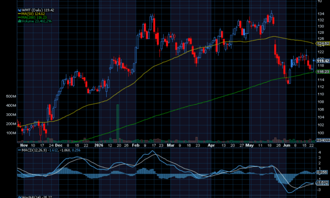This screenshot has width=330, height=198.
Task: Click the '4' label on the MACD scale
Action: (319, 152)
